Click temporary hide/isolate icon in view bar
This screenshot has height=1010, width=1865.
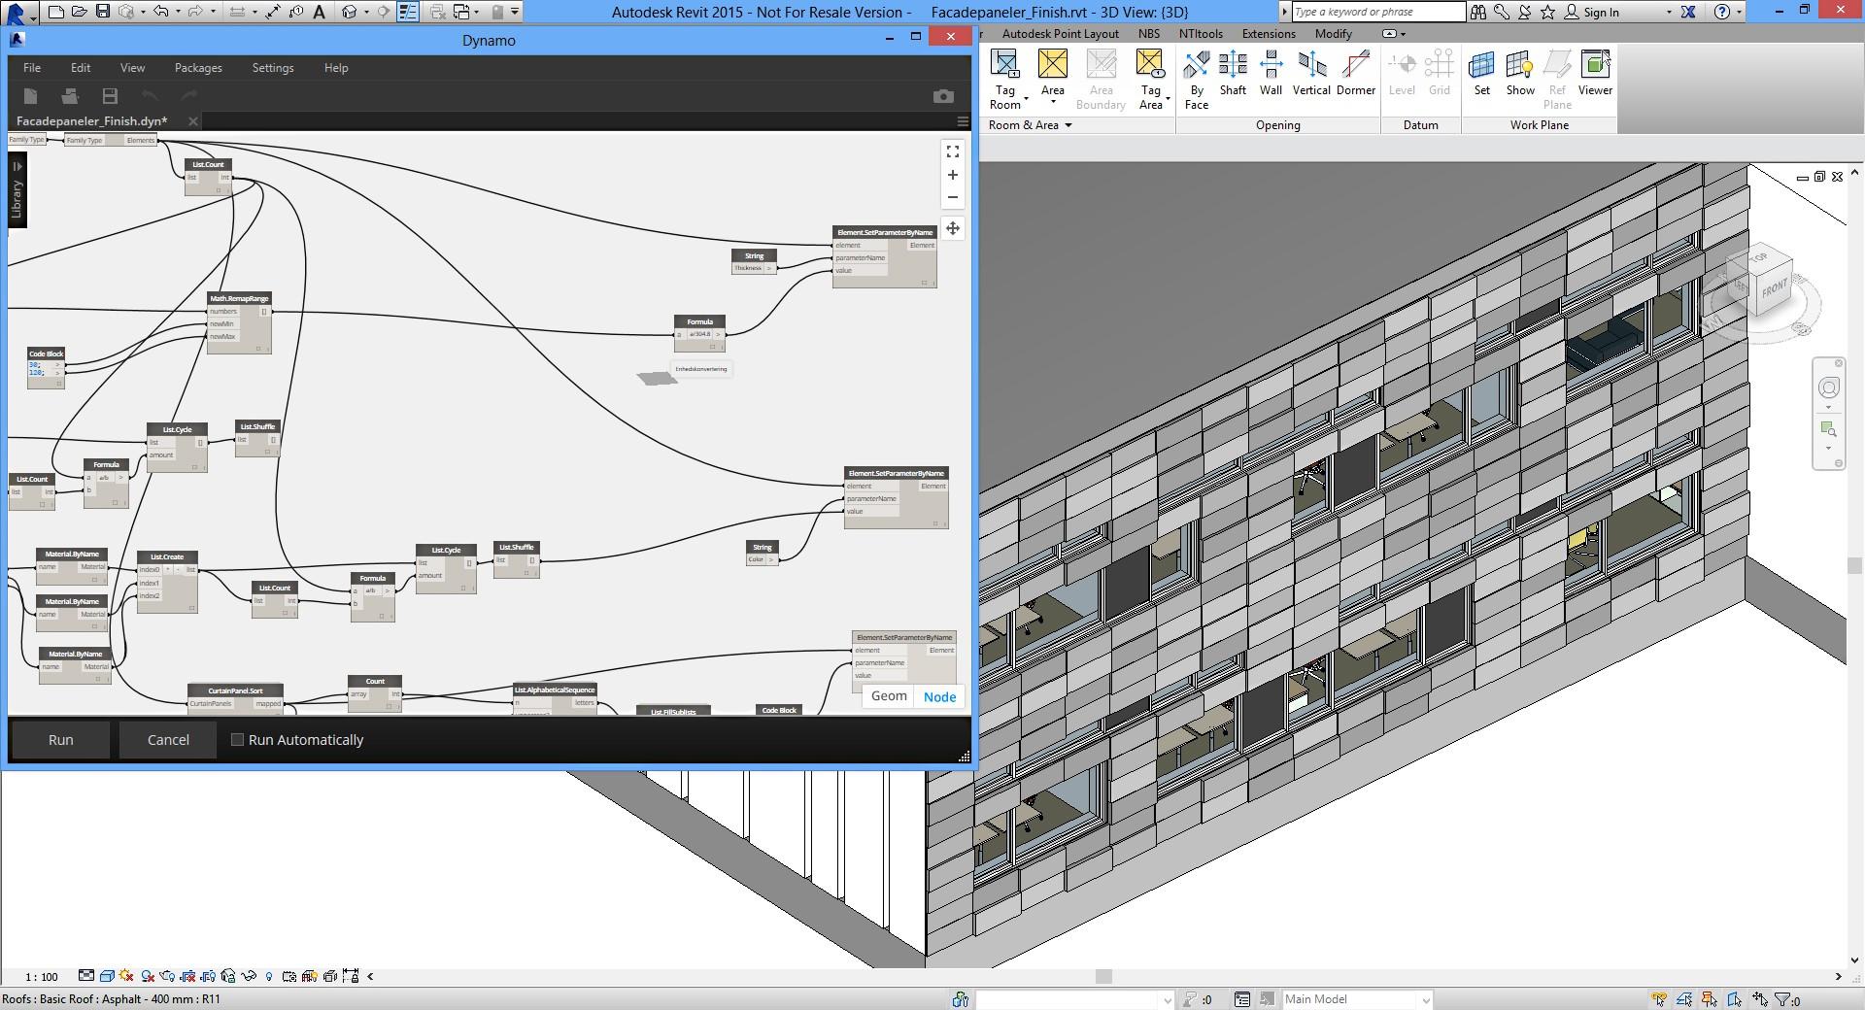(249, 976)
